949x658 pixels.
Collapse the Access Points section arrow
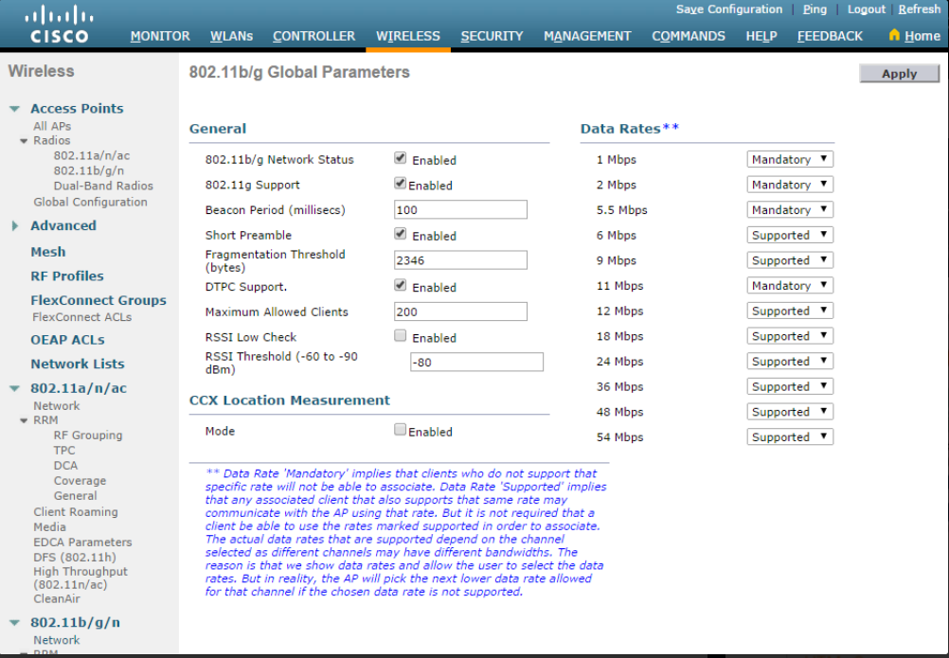click(x=14, y=109)
